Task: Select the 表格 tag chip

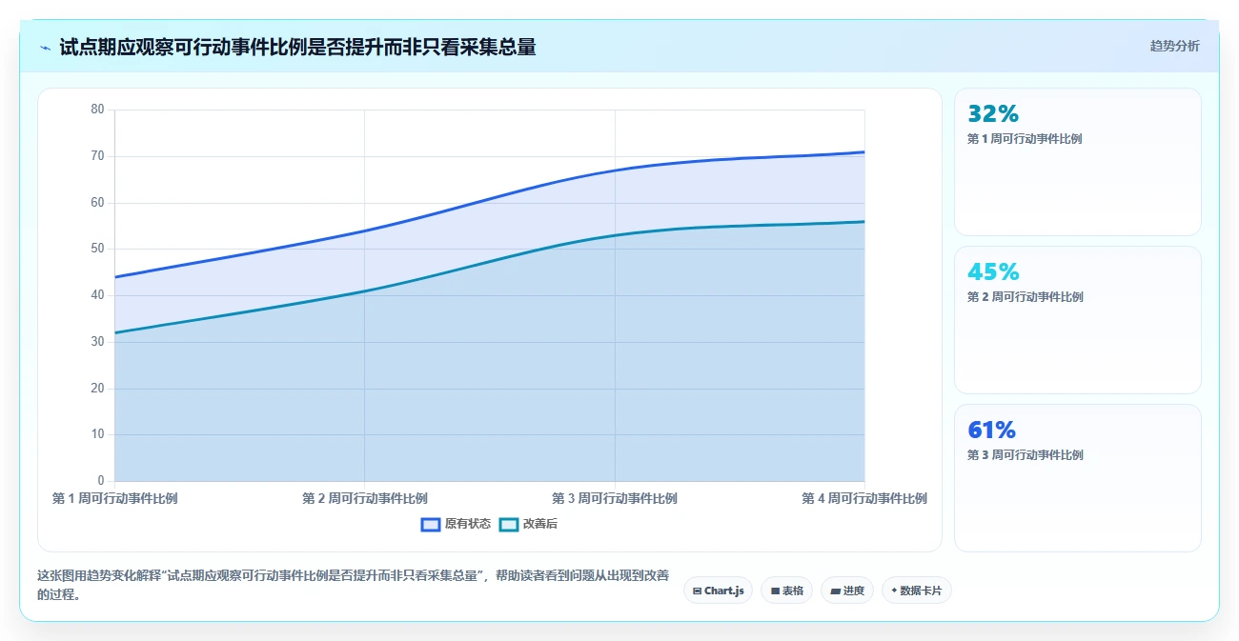Action: pyautogui.click(x=786, y=591)
